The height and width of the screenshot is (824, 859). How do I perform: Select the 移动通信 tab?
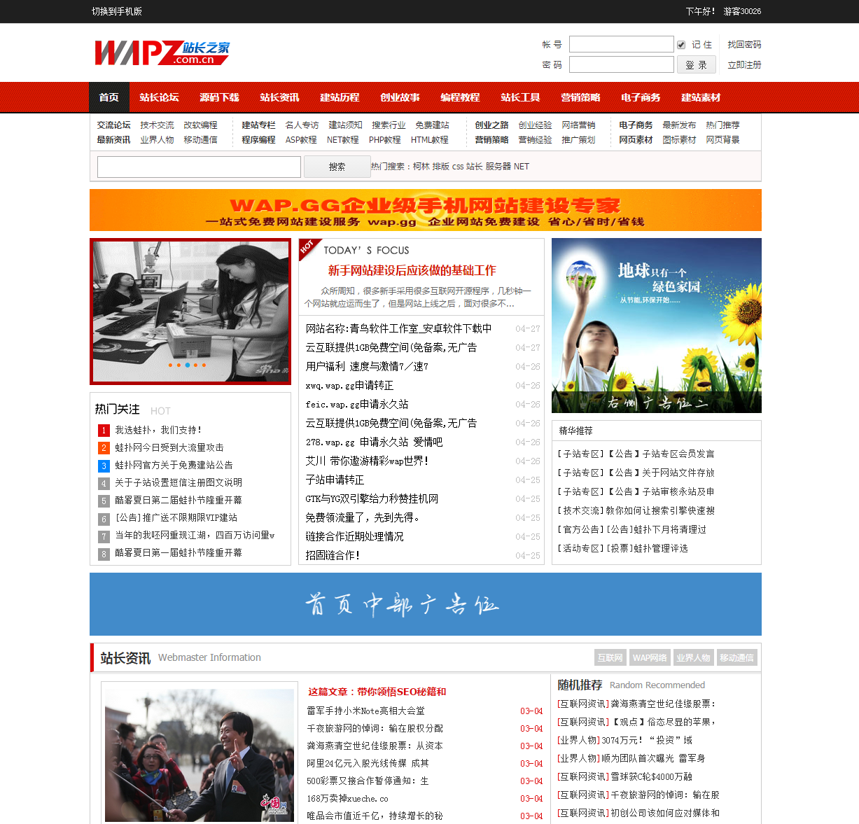click(x=736, y=657)
